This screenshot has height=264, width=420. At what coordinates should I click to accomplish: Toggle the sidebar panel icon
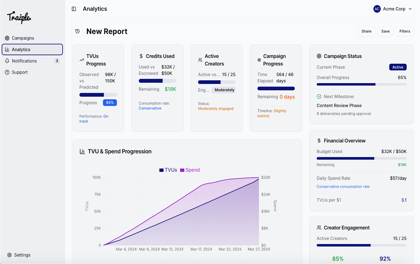74,9
